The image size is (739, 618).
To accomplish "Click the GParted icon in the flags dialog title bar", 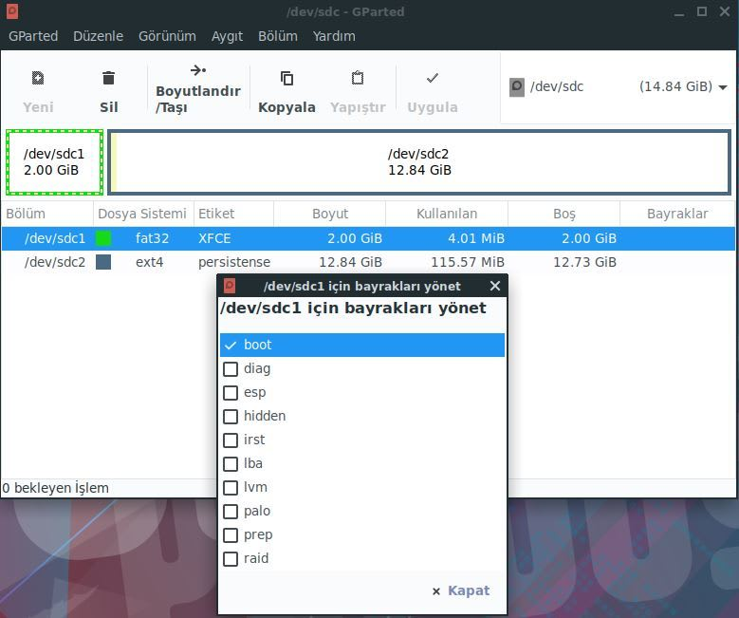I will click(x=230, y=286).
